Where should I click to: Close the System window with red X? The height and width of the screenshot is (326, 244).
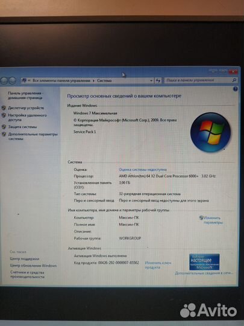tap(233, 71)
